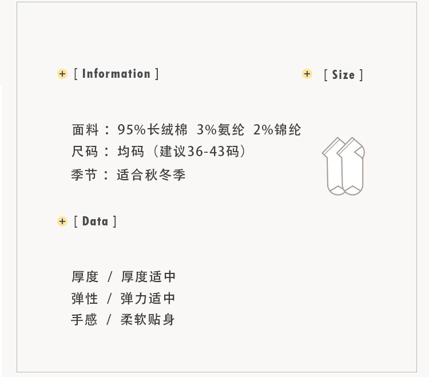Click the 尺码 size label

click(x=85, y=151)
